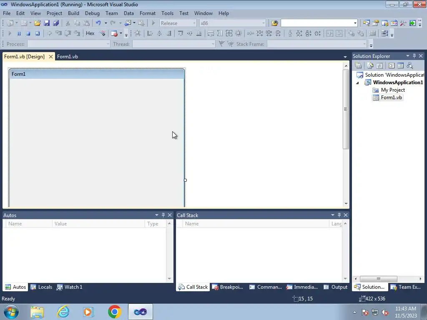Viewport: 427px width, 320px height.
Task: Switch to the Locals tab
Action: 41,287
